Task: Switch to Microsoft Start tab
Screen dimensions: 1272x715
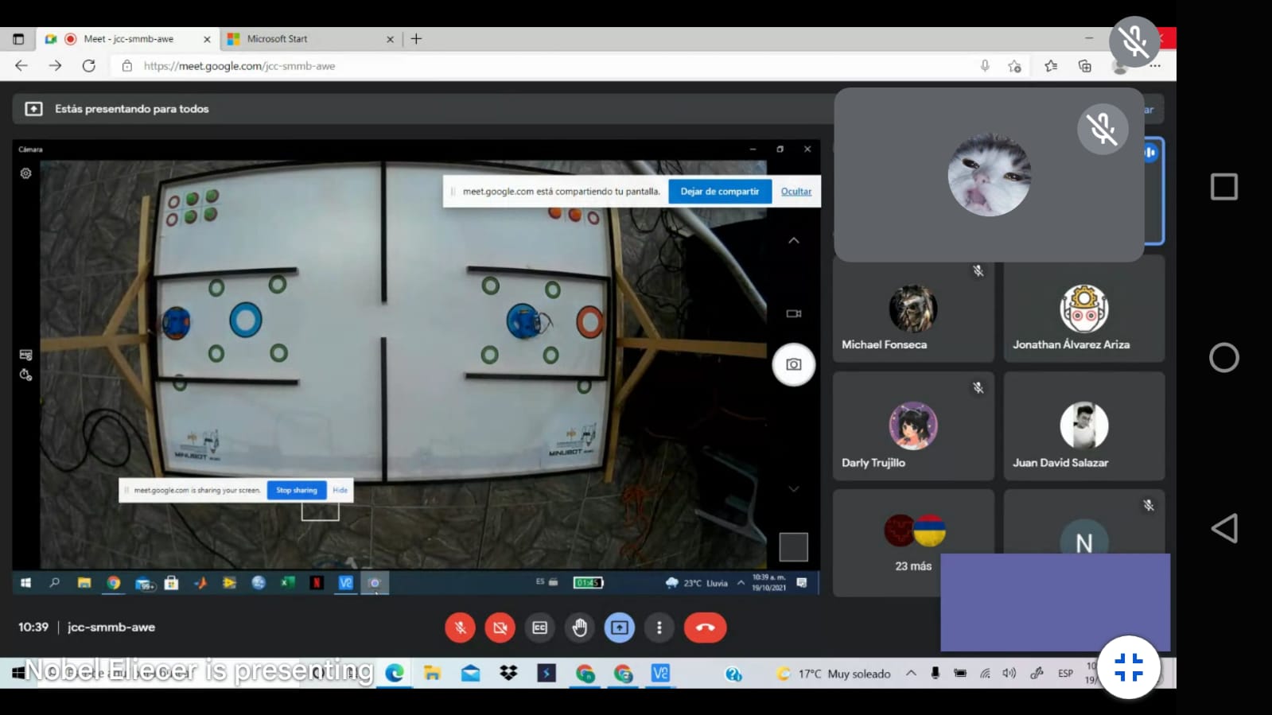Action: [x=277, y=39]
